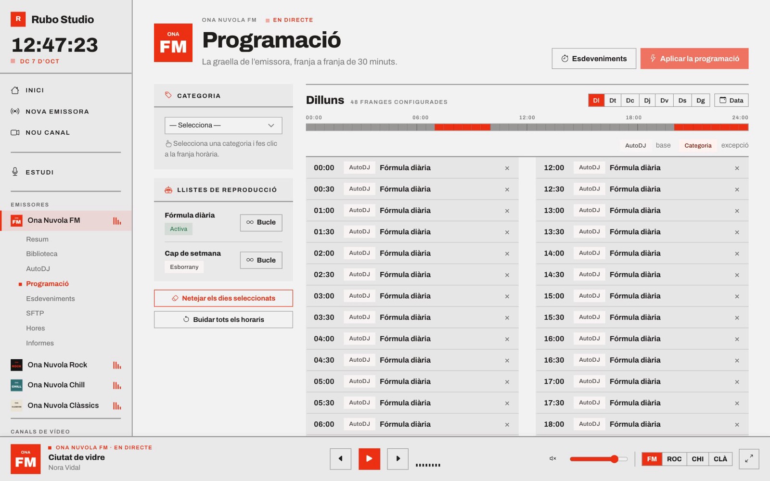Click the level bars icon next to Ona Nuvola Rock
Image resolution: width=770 pixels, height=481 pixels.
click(x=117, y=365)
